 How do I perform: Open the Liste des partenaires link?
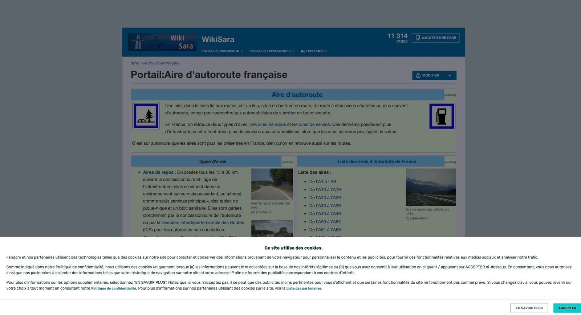point(304,289)
